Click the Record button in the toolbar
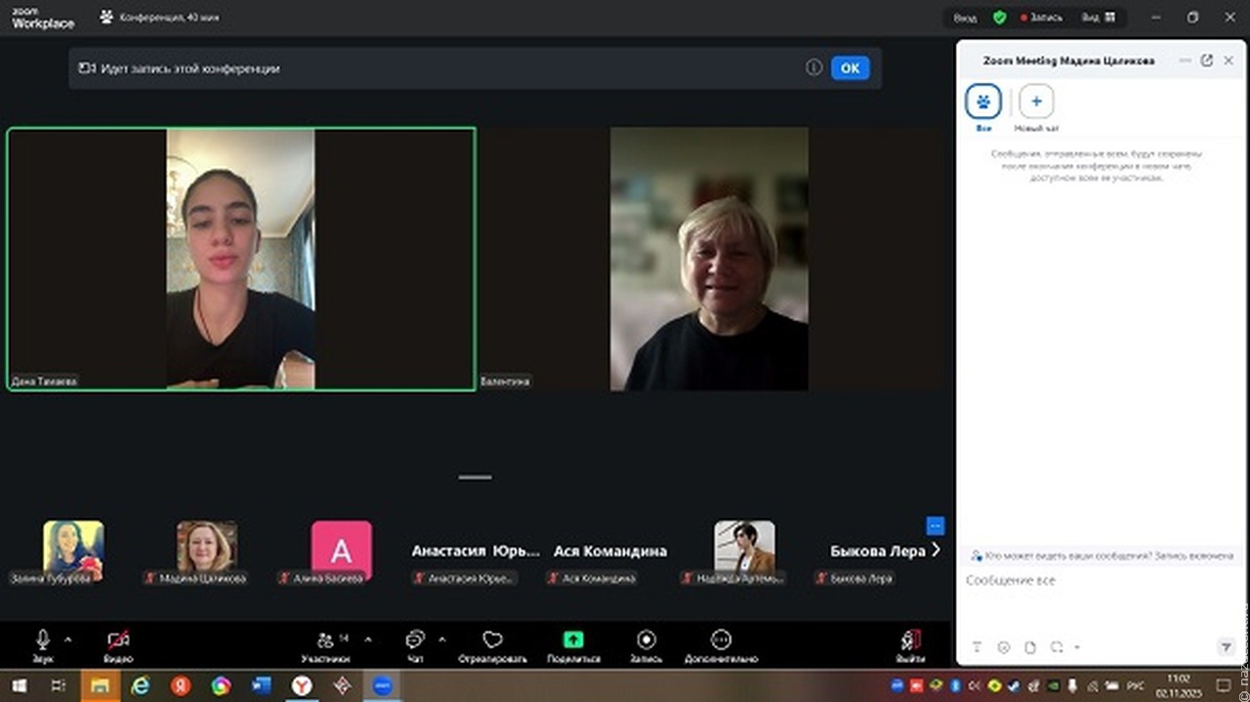 pyautogui.click(x=646, y=640)
